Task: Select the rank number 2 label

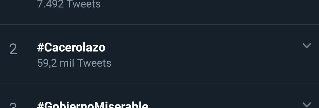Action: click(13, 49)
